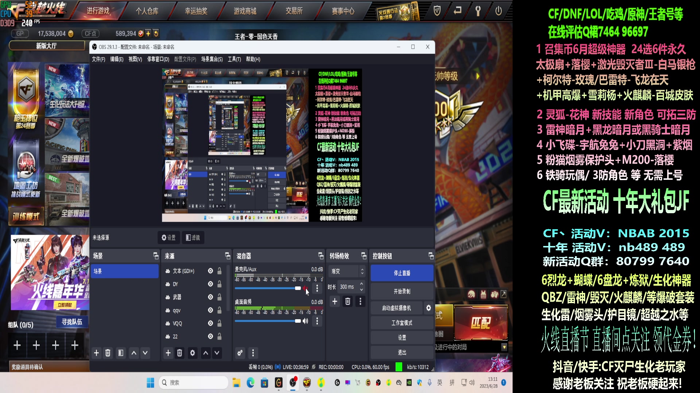
Task: Open 麦克风/Aux three-dot options menu
Action: [317, 289]
